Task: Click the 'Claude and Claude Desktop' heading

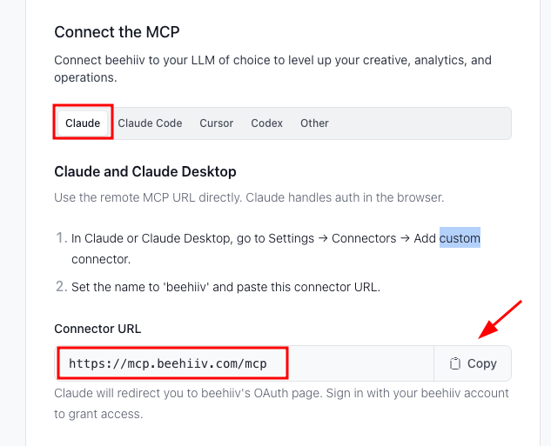Action: pos(145,172)
